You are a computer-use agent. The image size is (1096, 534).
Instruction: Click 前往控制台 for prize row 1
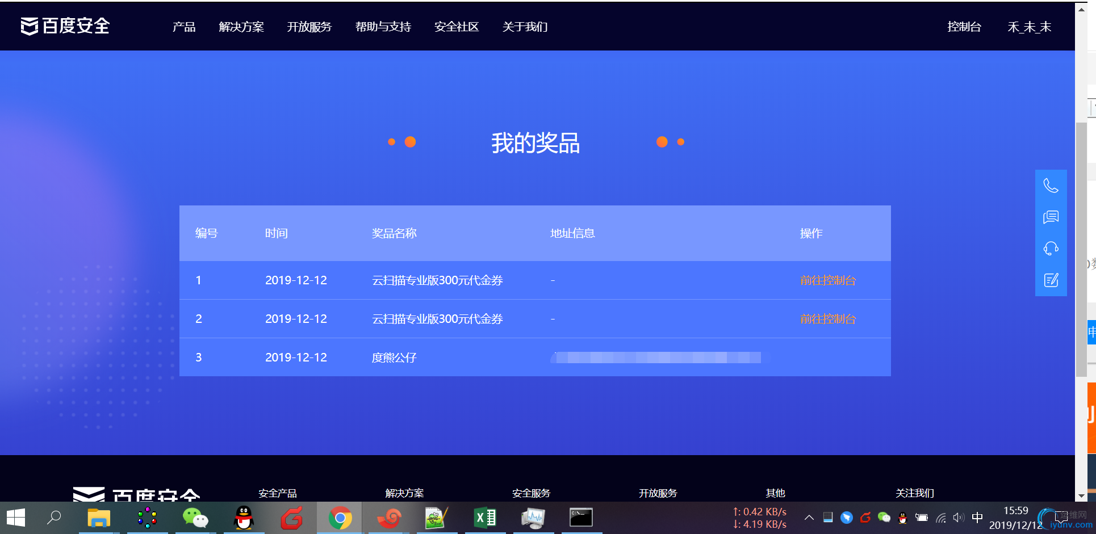(x=828, y=280)
